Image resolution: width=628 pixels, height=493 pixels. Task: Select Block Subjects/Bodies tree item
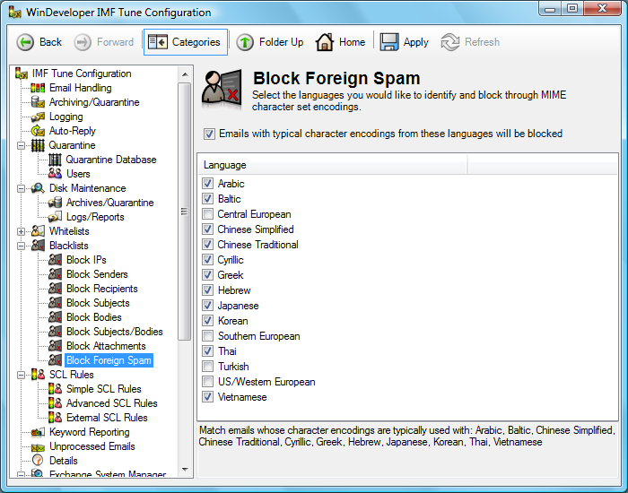115,332
